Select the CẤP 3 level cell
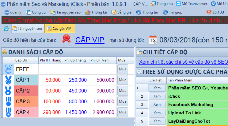 (x=26, y=101)
